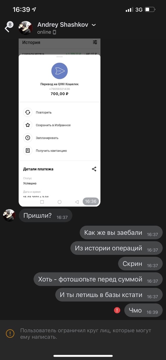Tap the "online" status under the name
The image size is (166, 360).
(44, 32)
